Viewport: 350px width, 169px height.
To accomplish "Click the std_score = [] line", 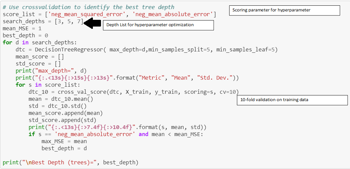I will [x=38, y=64].
